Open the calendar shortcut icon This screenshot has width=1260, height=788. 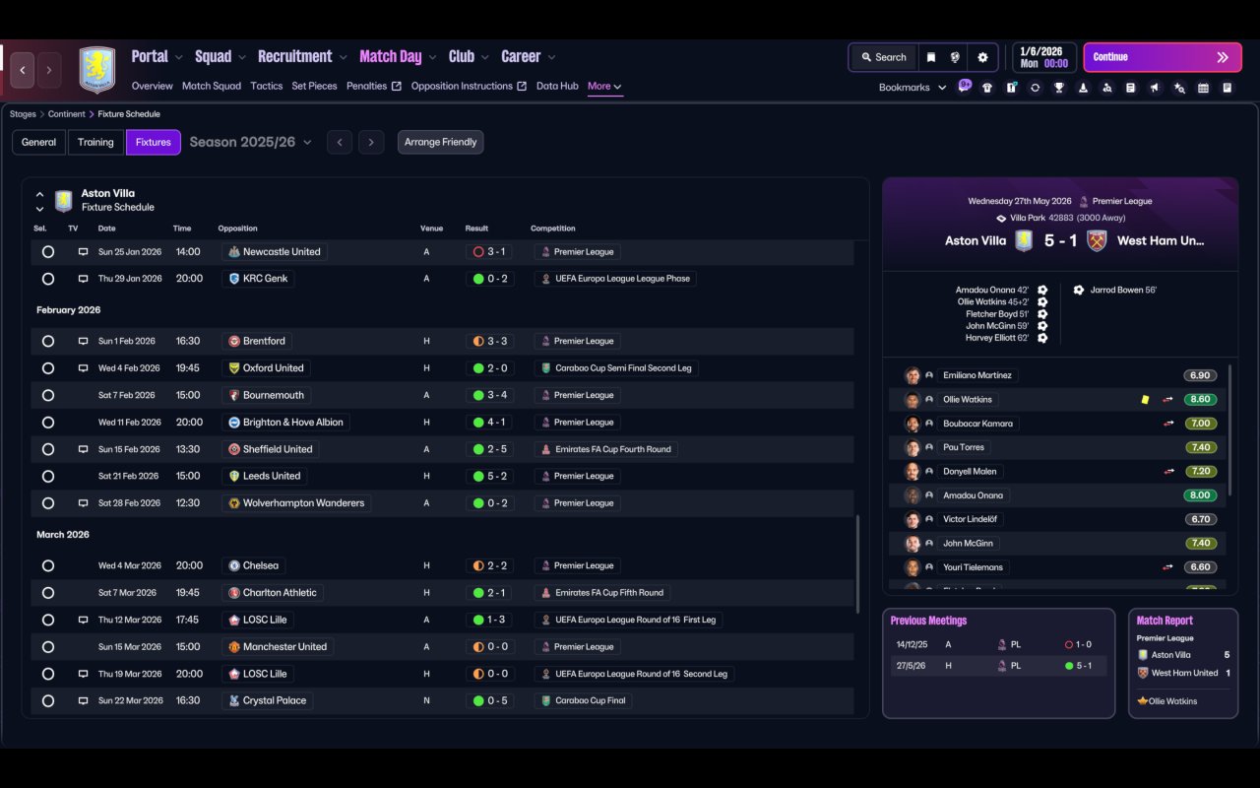click(x=1203, y=88)
